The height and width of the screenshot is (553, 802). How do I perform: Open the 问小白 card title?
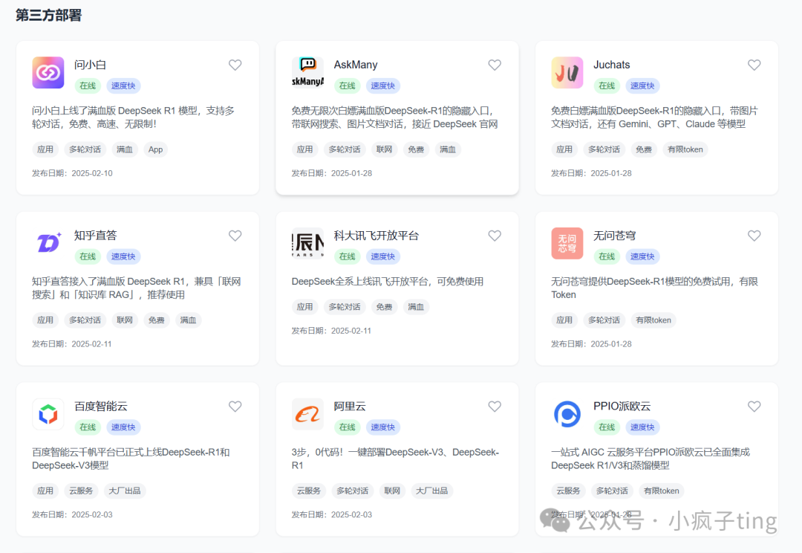pyautogui.click(x=90, y=65)
